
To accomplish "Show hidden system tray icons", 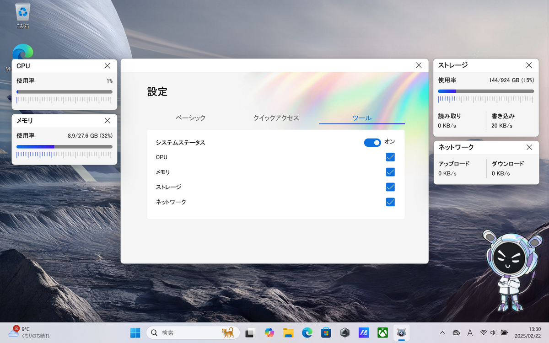I will (442, 332).
